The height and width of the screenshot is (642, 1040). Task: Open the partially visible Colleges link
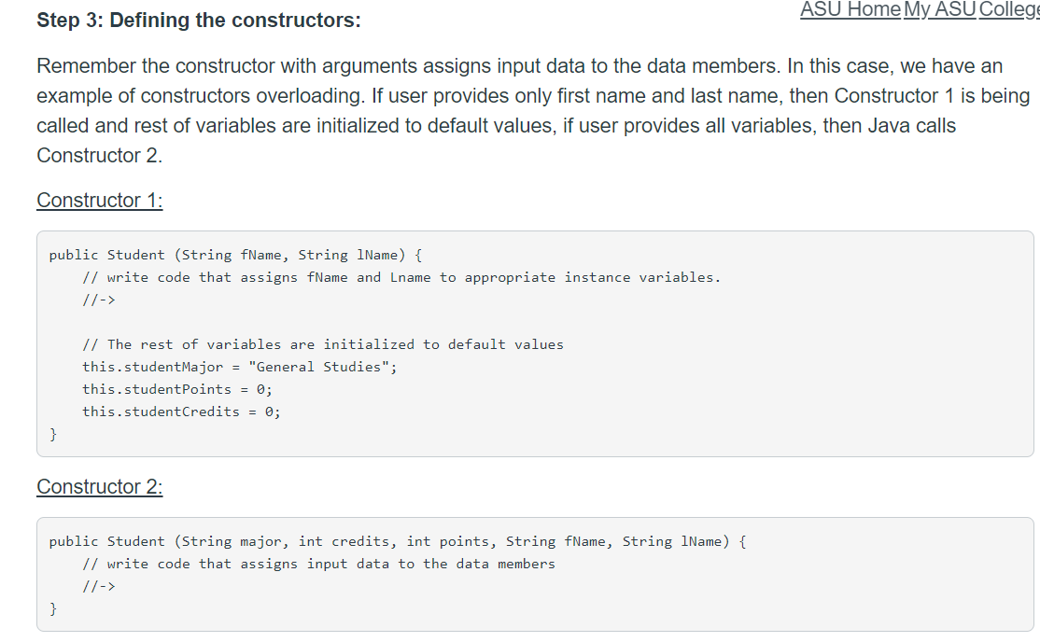1009,10
